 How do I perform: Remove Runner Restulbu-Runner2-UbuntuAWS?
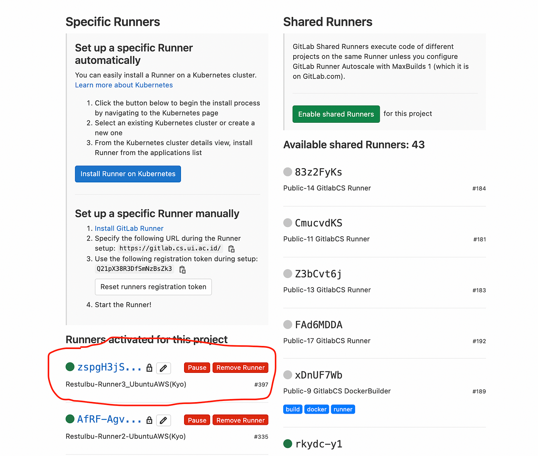[x=241, y=420]
